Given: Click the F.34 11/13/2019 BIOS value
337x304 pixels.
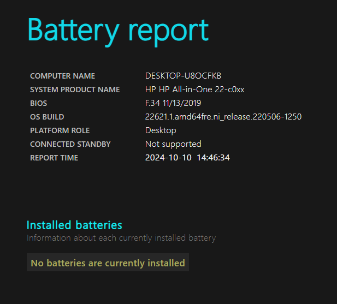Looking at the screenshot, I should tap(173, 103).
